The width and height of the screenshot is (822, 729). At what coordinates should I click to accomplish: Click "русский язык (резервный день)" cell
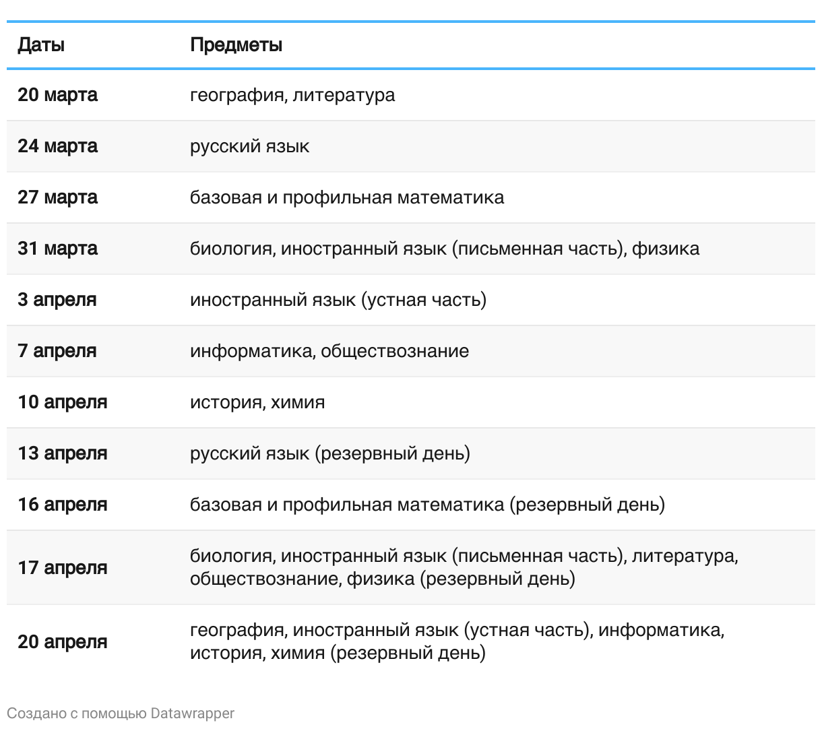(x=330, y=453)
